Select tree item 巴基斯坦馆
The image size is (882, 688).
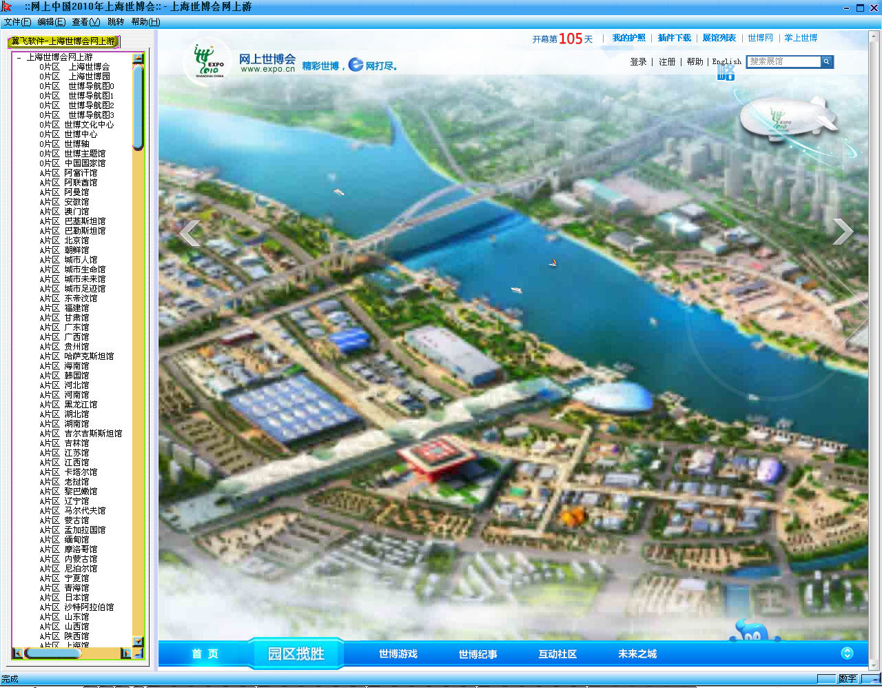(85, 221)
